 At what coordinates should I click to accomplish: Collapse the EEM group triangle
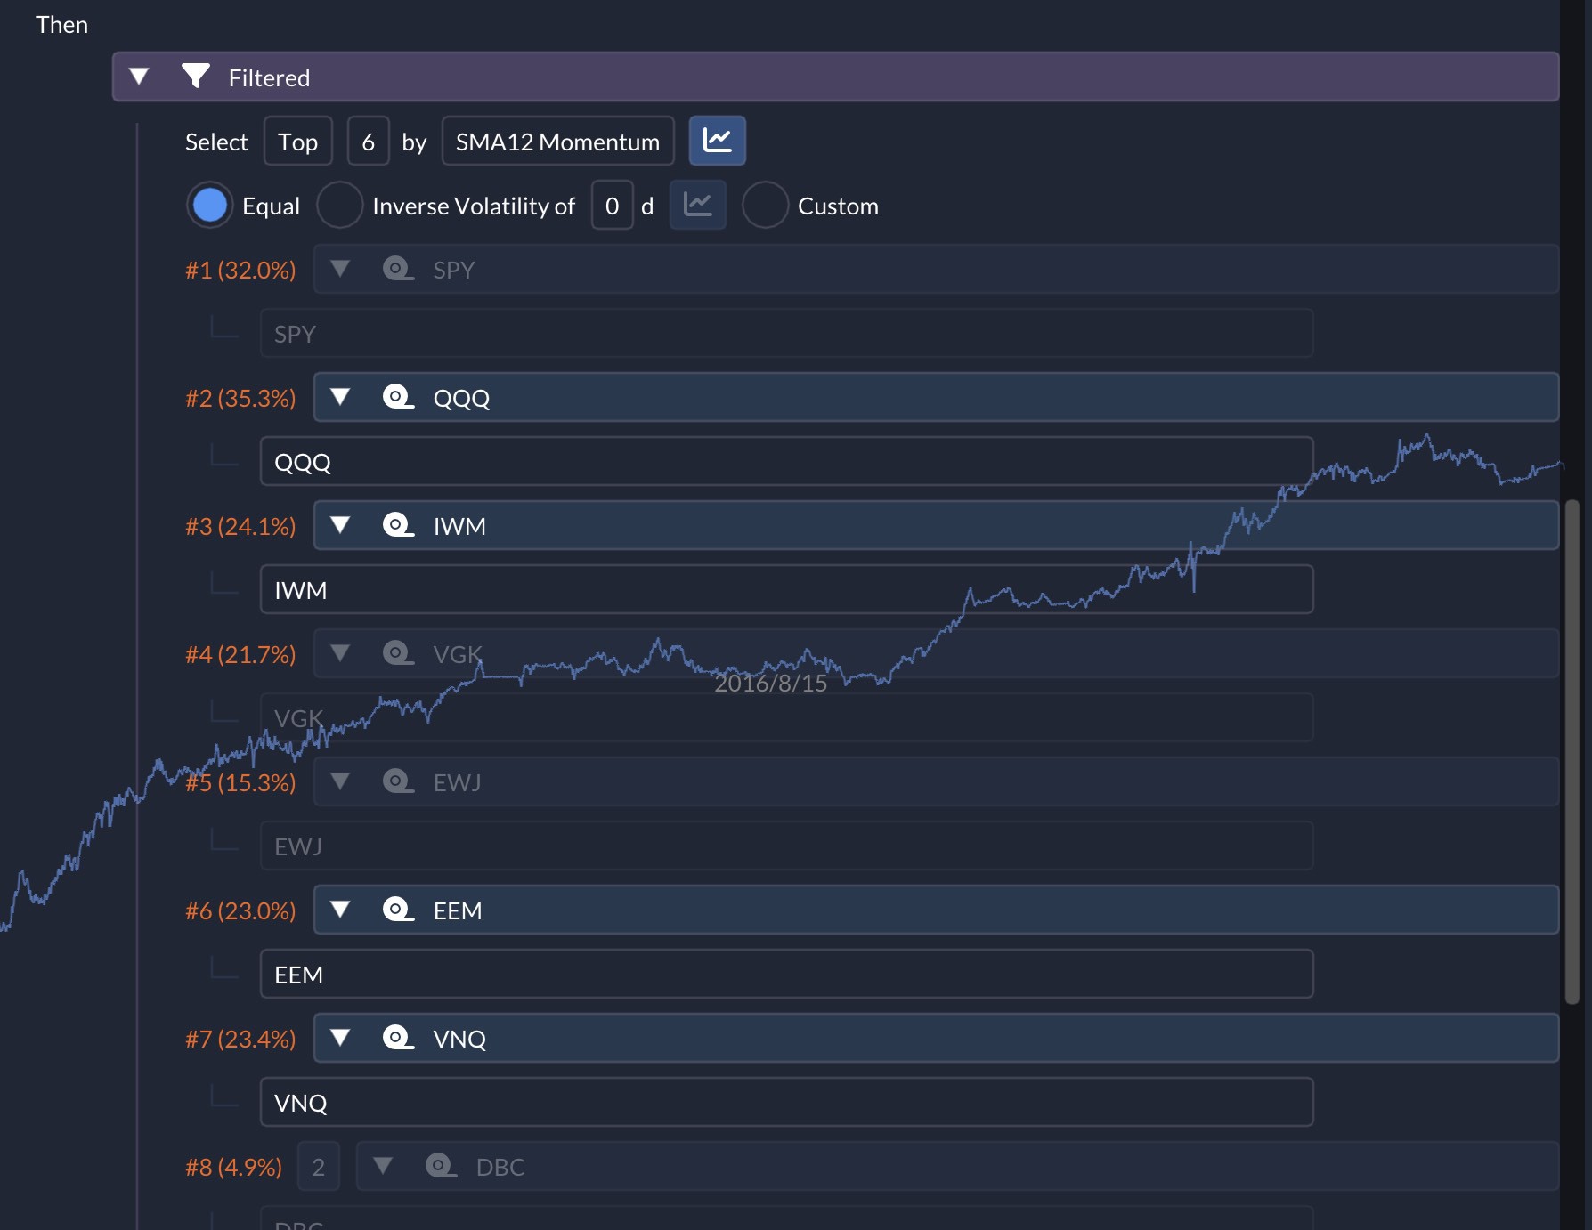[340, 910]
